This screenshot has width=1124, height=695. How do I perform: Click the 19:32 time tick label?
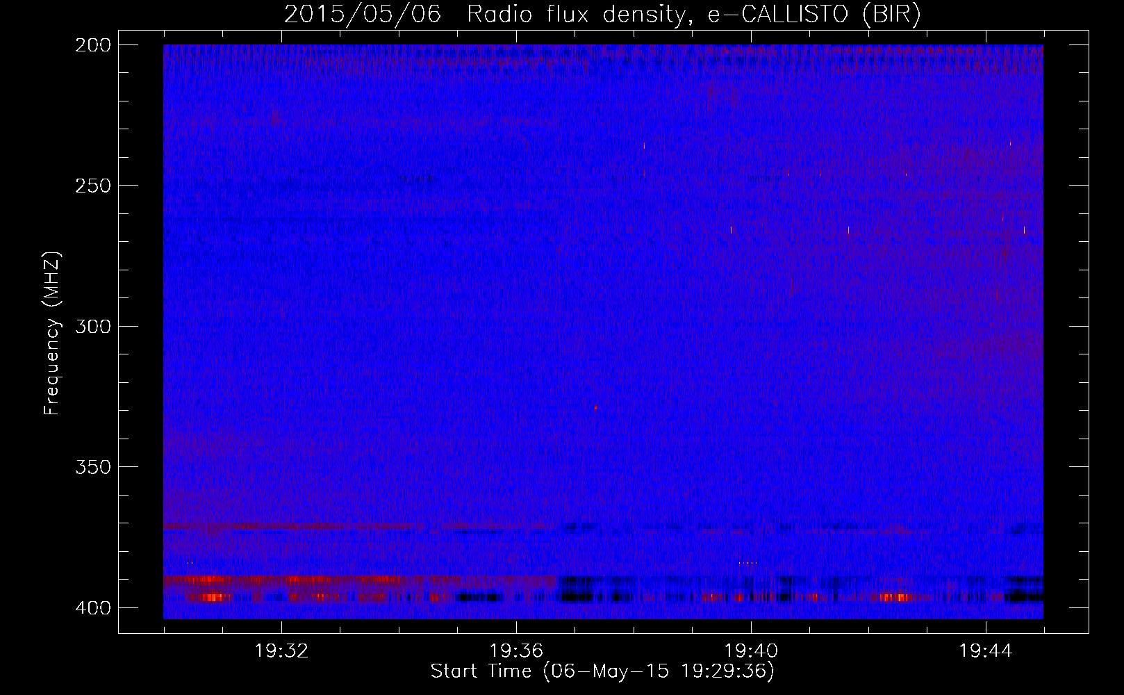(281, 651)
